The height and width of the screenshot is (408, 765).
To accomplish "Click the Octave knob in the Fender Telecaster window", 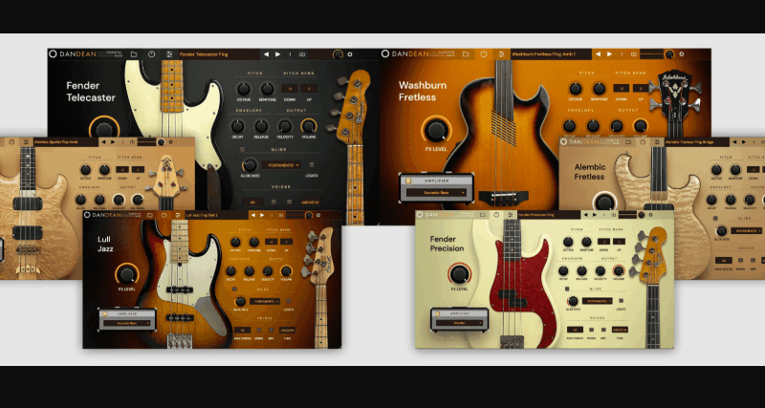I will tap(244, 89).
